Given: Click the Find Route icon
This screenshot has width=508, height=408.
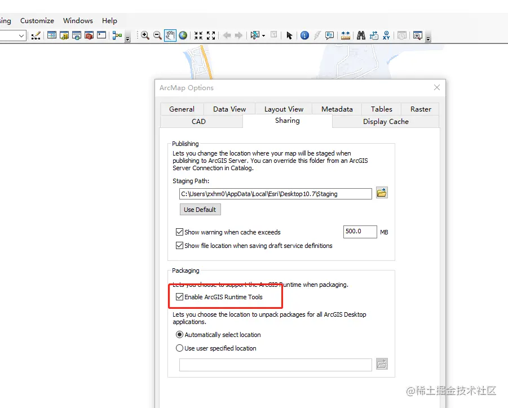Looking at the screenshot, I should click(x=374, y=36).
